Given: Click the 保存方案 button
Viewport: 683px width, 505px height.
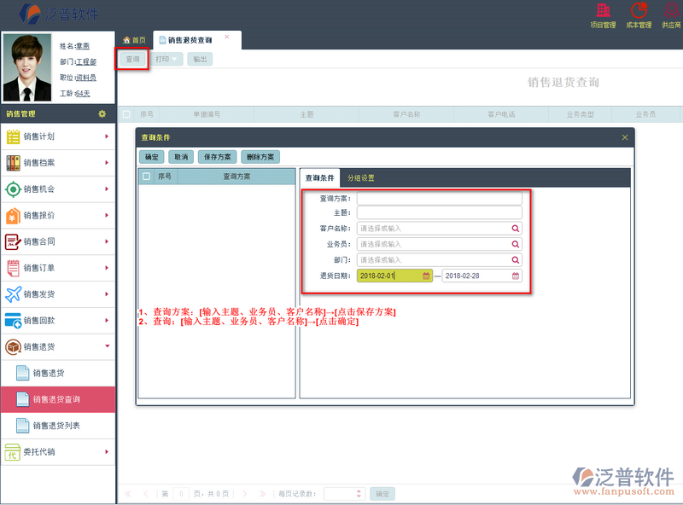Looking at the screenshot, I should (x=217, y=156).
